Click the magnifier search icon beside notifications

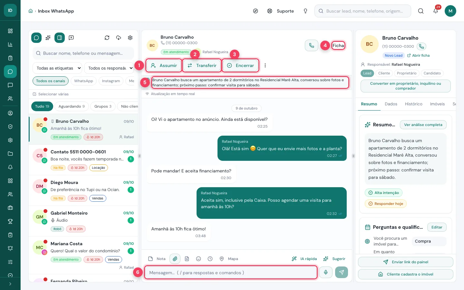(x=421, y=11)
